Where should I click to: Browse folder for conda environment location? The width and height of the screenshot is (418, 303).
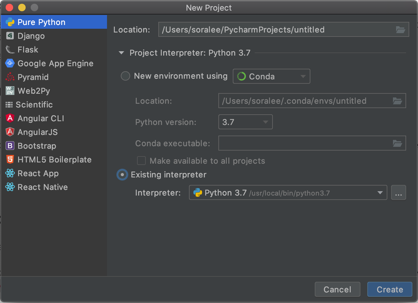pyautogui.click(x=397, y=101)
